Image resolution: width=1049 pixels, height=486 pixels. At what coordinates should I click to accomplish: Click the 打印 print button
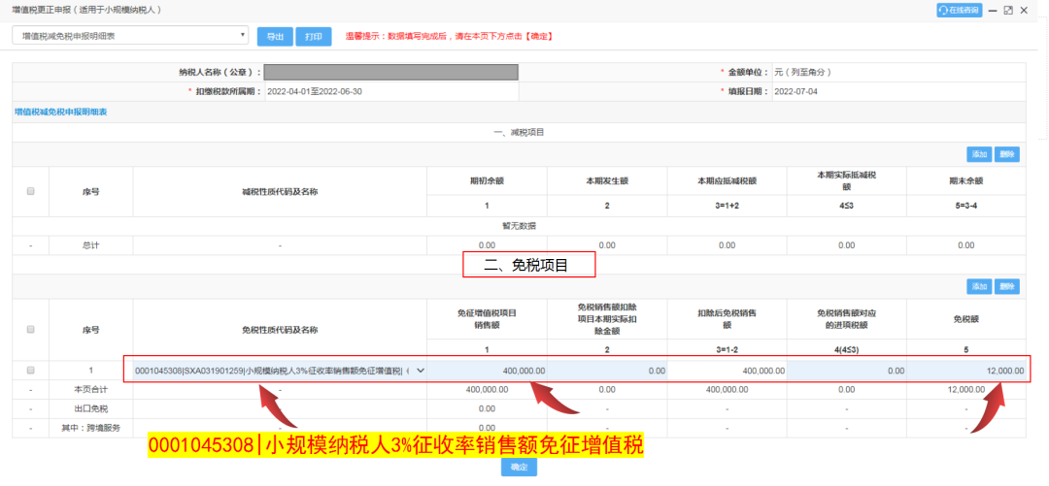(x=312, y=36)
